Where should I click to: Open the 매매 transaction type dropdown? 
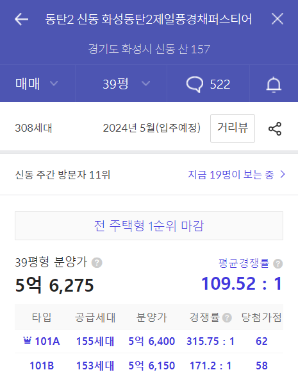tap(37, 84)
